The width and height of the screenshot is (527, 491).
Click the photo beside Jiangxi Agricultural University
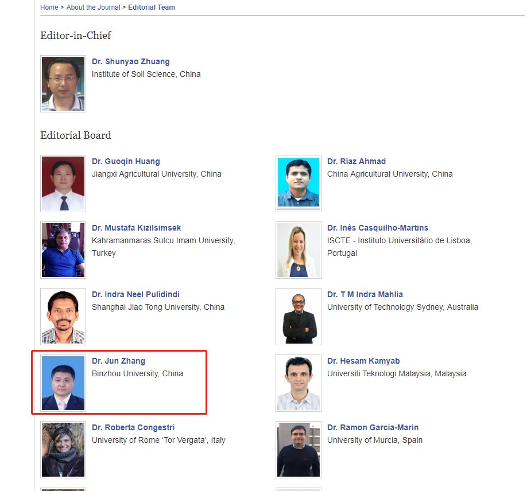pos(63,184)
